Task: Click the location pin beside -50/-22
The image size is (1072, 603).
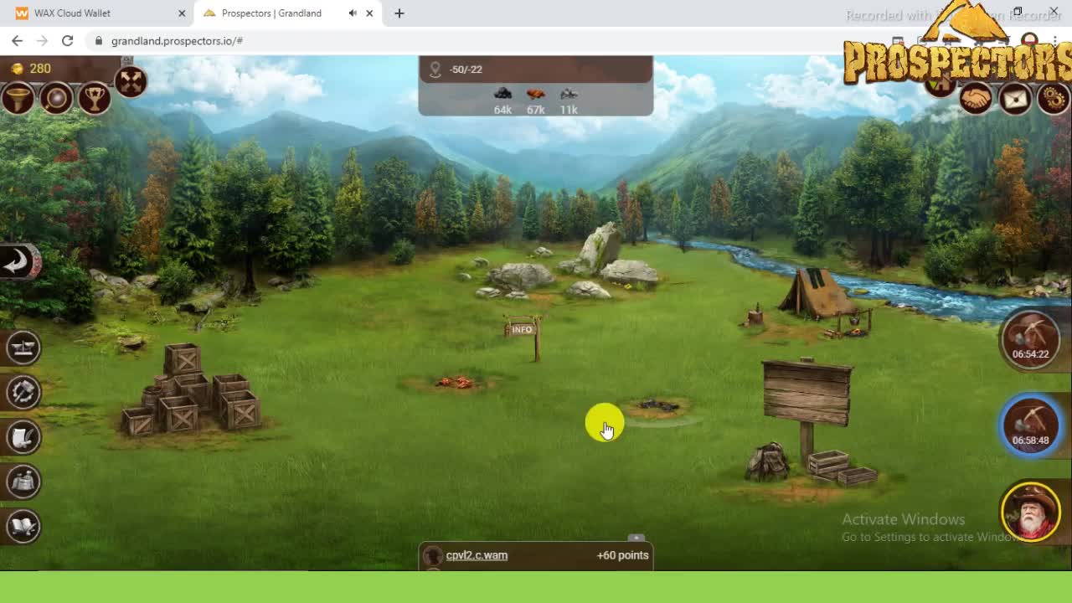Action: tap(435, 70)
